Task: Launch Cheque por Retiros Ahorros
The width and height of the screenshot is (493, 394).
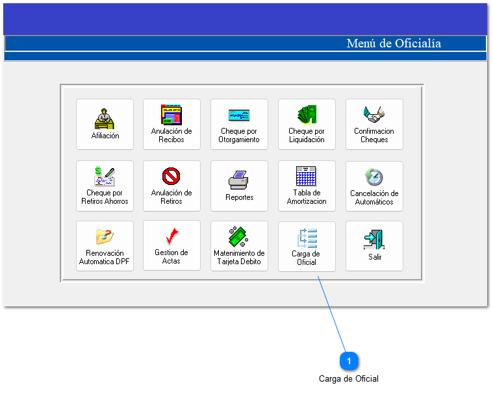Action: [105, 186]
